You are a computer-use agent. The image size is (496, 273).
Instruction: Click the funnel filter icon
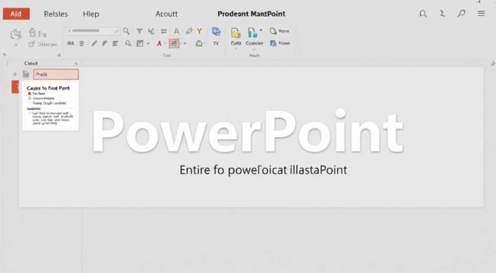click(x=139, y=31)
